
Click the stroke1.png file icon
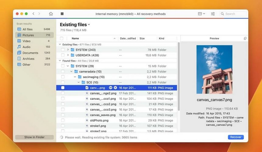(x=87, y=126)
